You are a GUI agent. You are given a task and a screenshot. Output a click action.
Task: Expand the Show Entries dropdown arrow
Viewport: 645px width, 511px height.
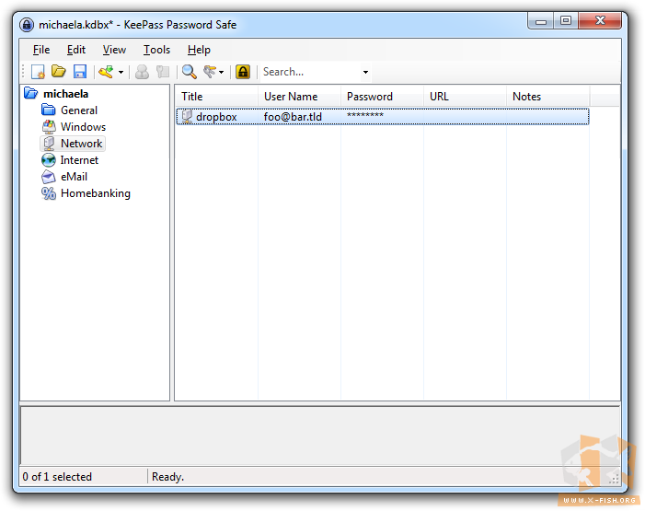222,72
